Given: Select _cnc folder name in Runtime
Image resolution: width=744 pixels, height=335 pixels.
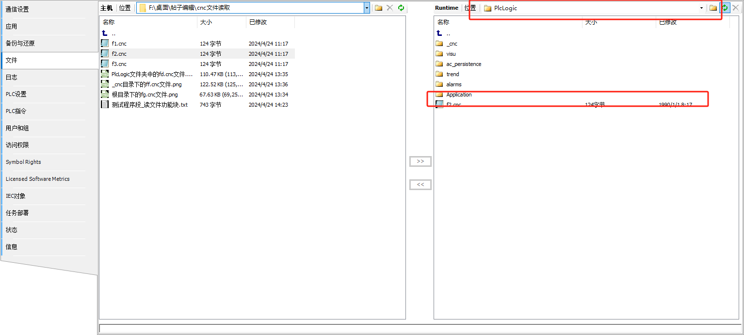Looking at the screenshot, I should 452,44.
